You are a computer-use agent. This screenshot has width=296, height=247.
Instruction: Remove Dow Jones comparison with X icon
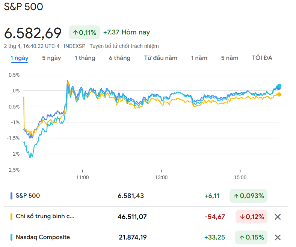point(278,217)
